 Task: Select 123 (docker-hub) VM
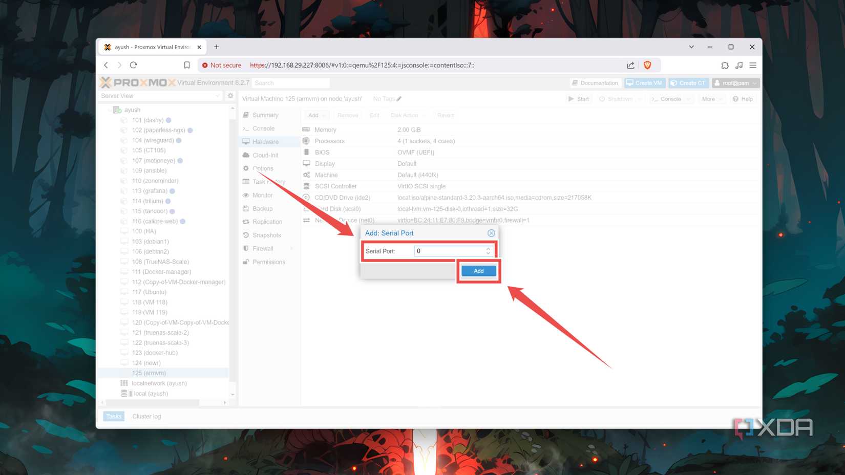[155, 353]
